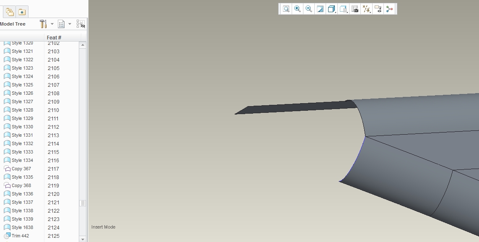Image resolution: width=479 pixels, height=242 pixels.
Task: Click the Model Tree settings hammer icon
Action: 43,24
